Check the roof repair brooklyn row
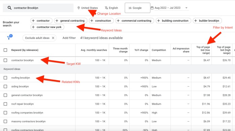 (5, 104)
